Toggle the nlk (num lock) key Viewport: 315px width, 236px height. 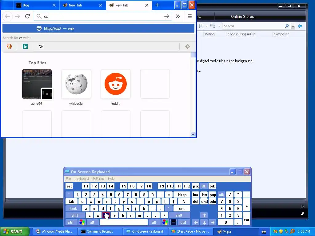pyautogui.click(x=221, y=195)
